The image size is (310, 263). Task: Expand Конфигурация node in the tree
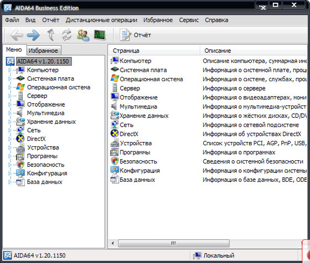click(10, 173)
